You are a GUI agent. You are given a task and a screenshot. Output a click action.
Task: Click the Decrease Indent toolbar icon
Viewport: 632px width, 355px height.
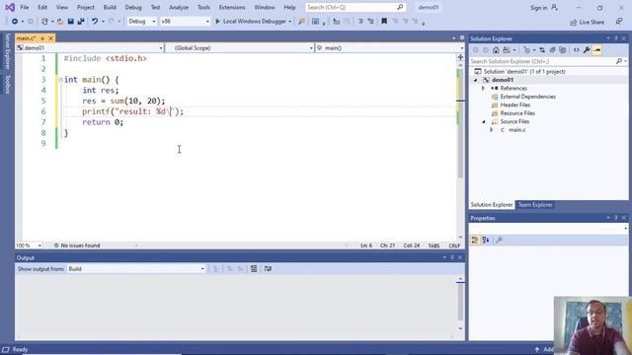(x=360, y=22)
